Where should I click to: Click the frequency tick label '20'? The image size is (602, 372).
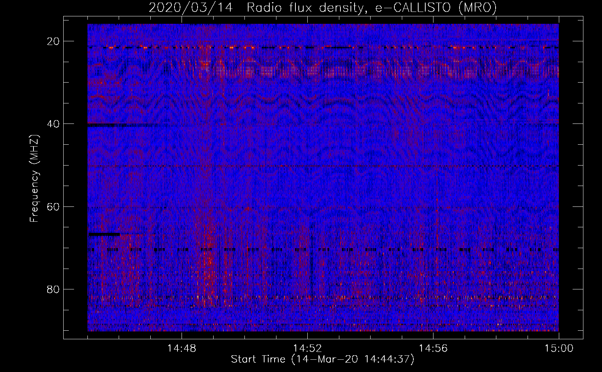pyautogui.click(x=54, y=41)
